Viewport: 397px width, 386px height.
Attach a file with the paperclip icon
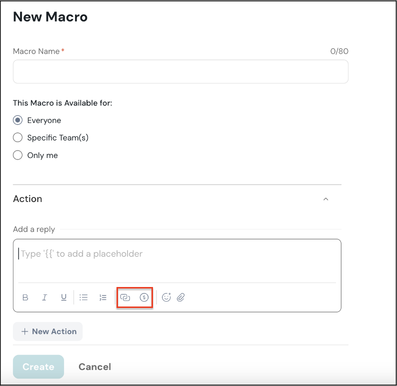pyautogui.click(x=181, y=297)
